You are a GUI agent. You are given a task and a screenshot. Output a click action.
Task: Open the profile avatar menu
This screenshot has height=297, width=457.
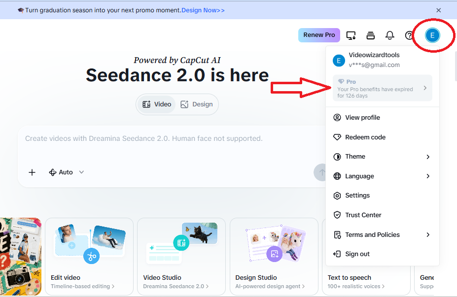[432, 35]
